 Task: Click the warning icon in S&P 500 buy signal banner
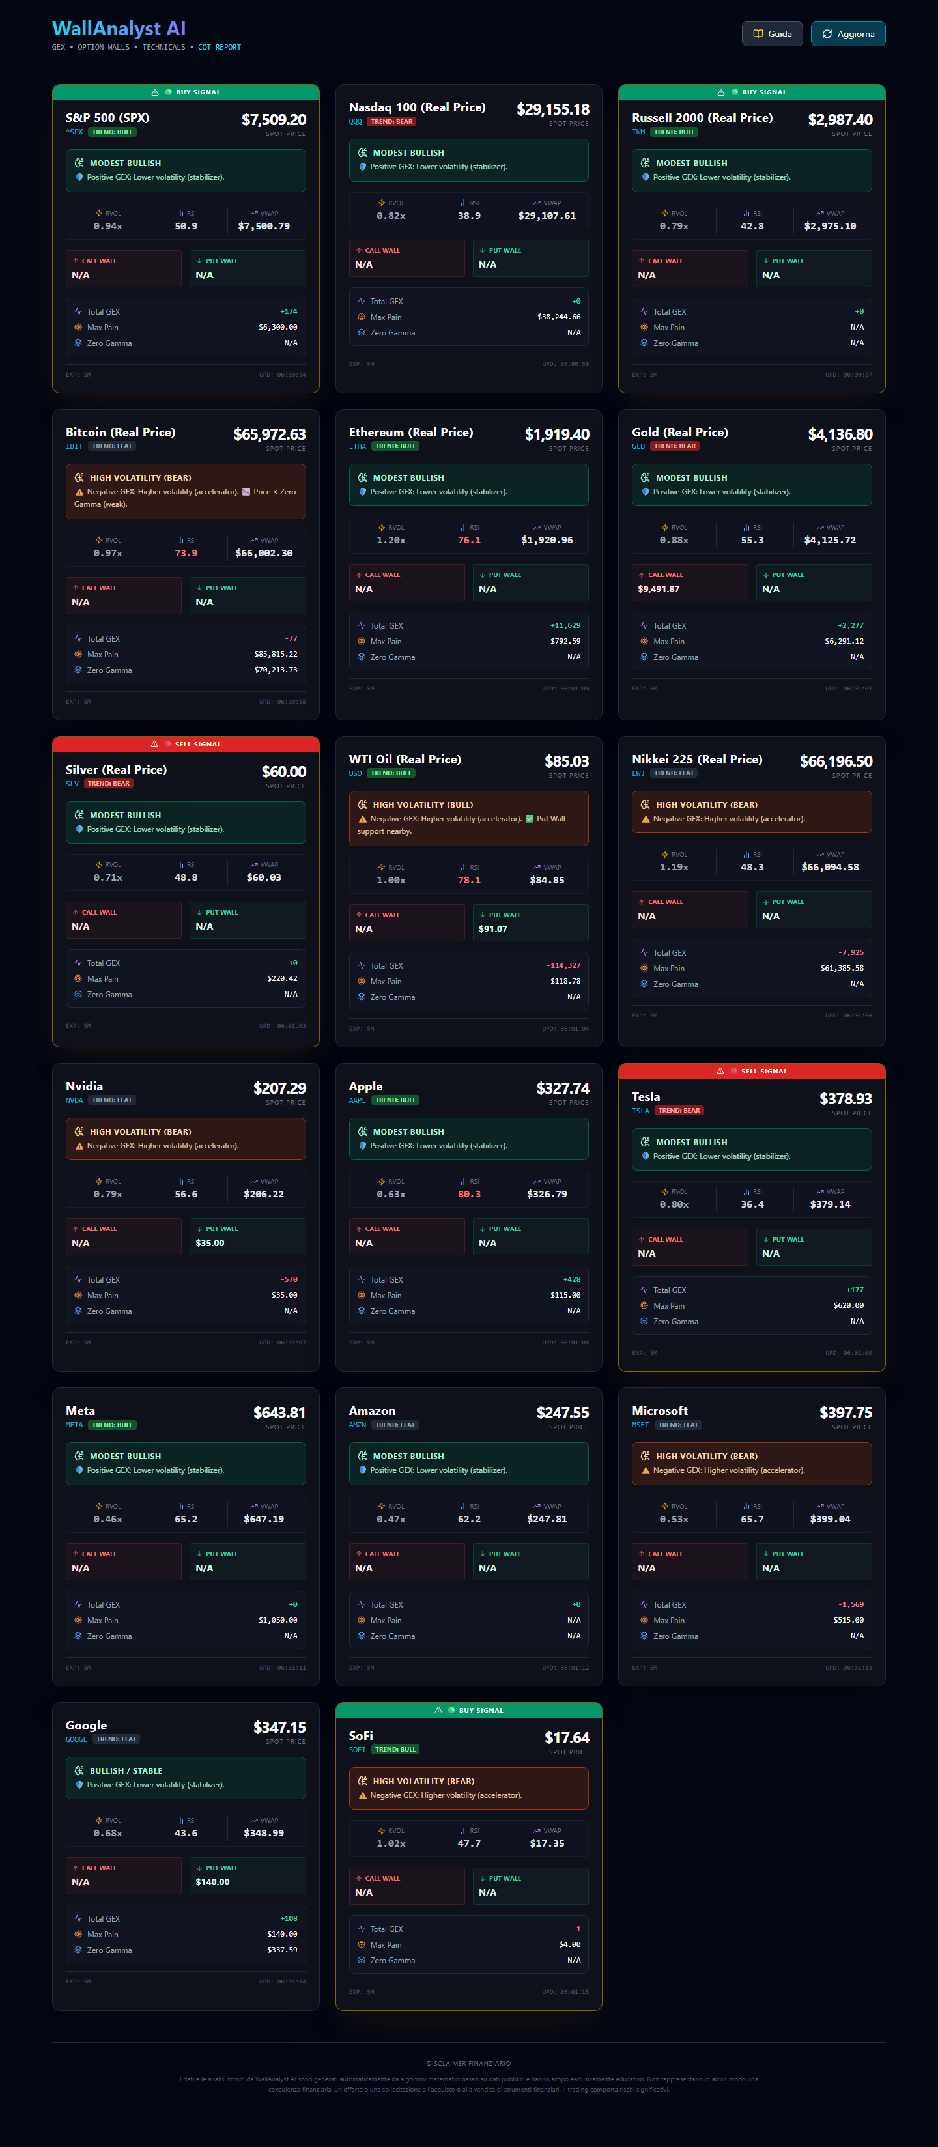pyautogui.click(x=155, y=92)
